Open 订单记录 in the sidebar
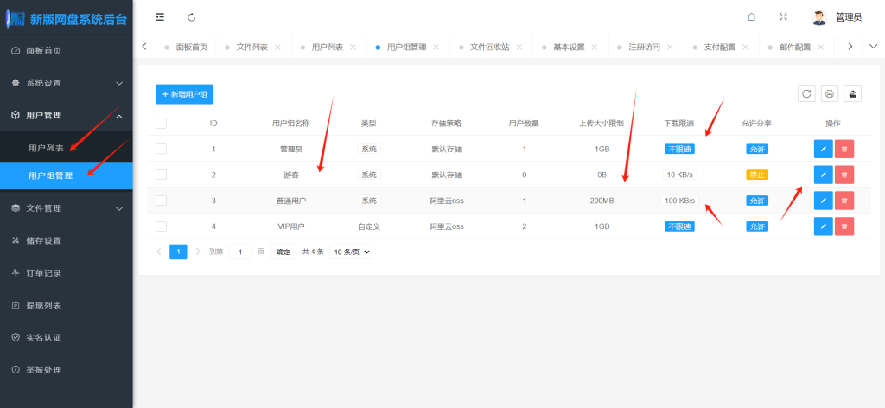The height and width of the screenshot is (408, 885). pyautogui.click(x=66, y=273)
